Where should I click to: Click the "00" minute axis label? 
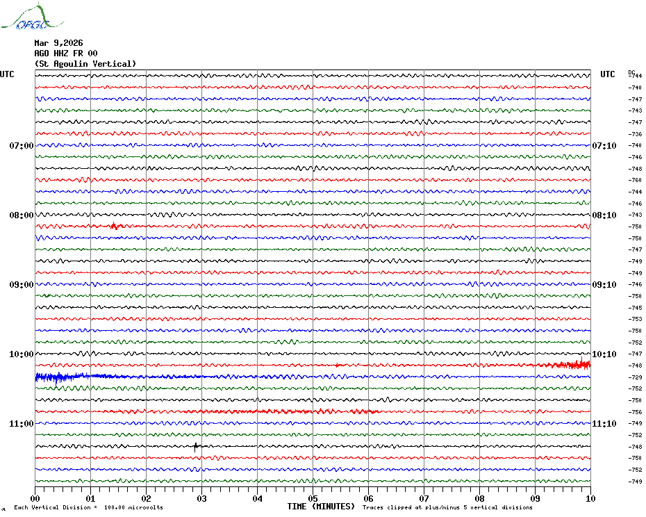point(35,499)
